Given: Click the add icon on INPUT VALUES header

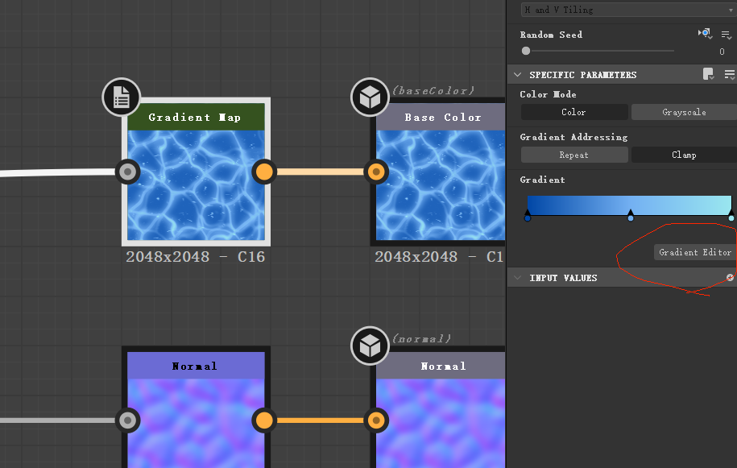Looking at the screenshot, I should [x=730, y=277].
